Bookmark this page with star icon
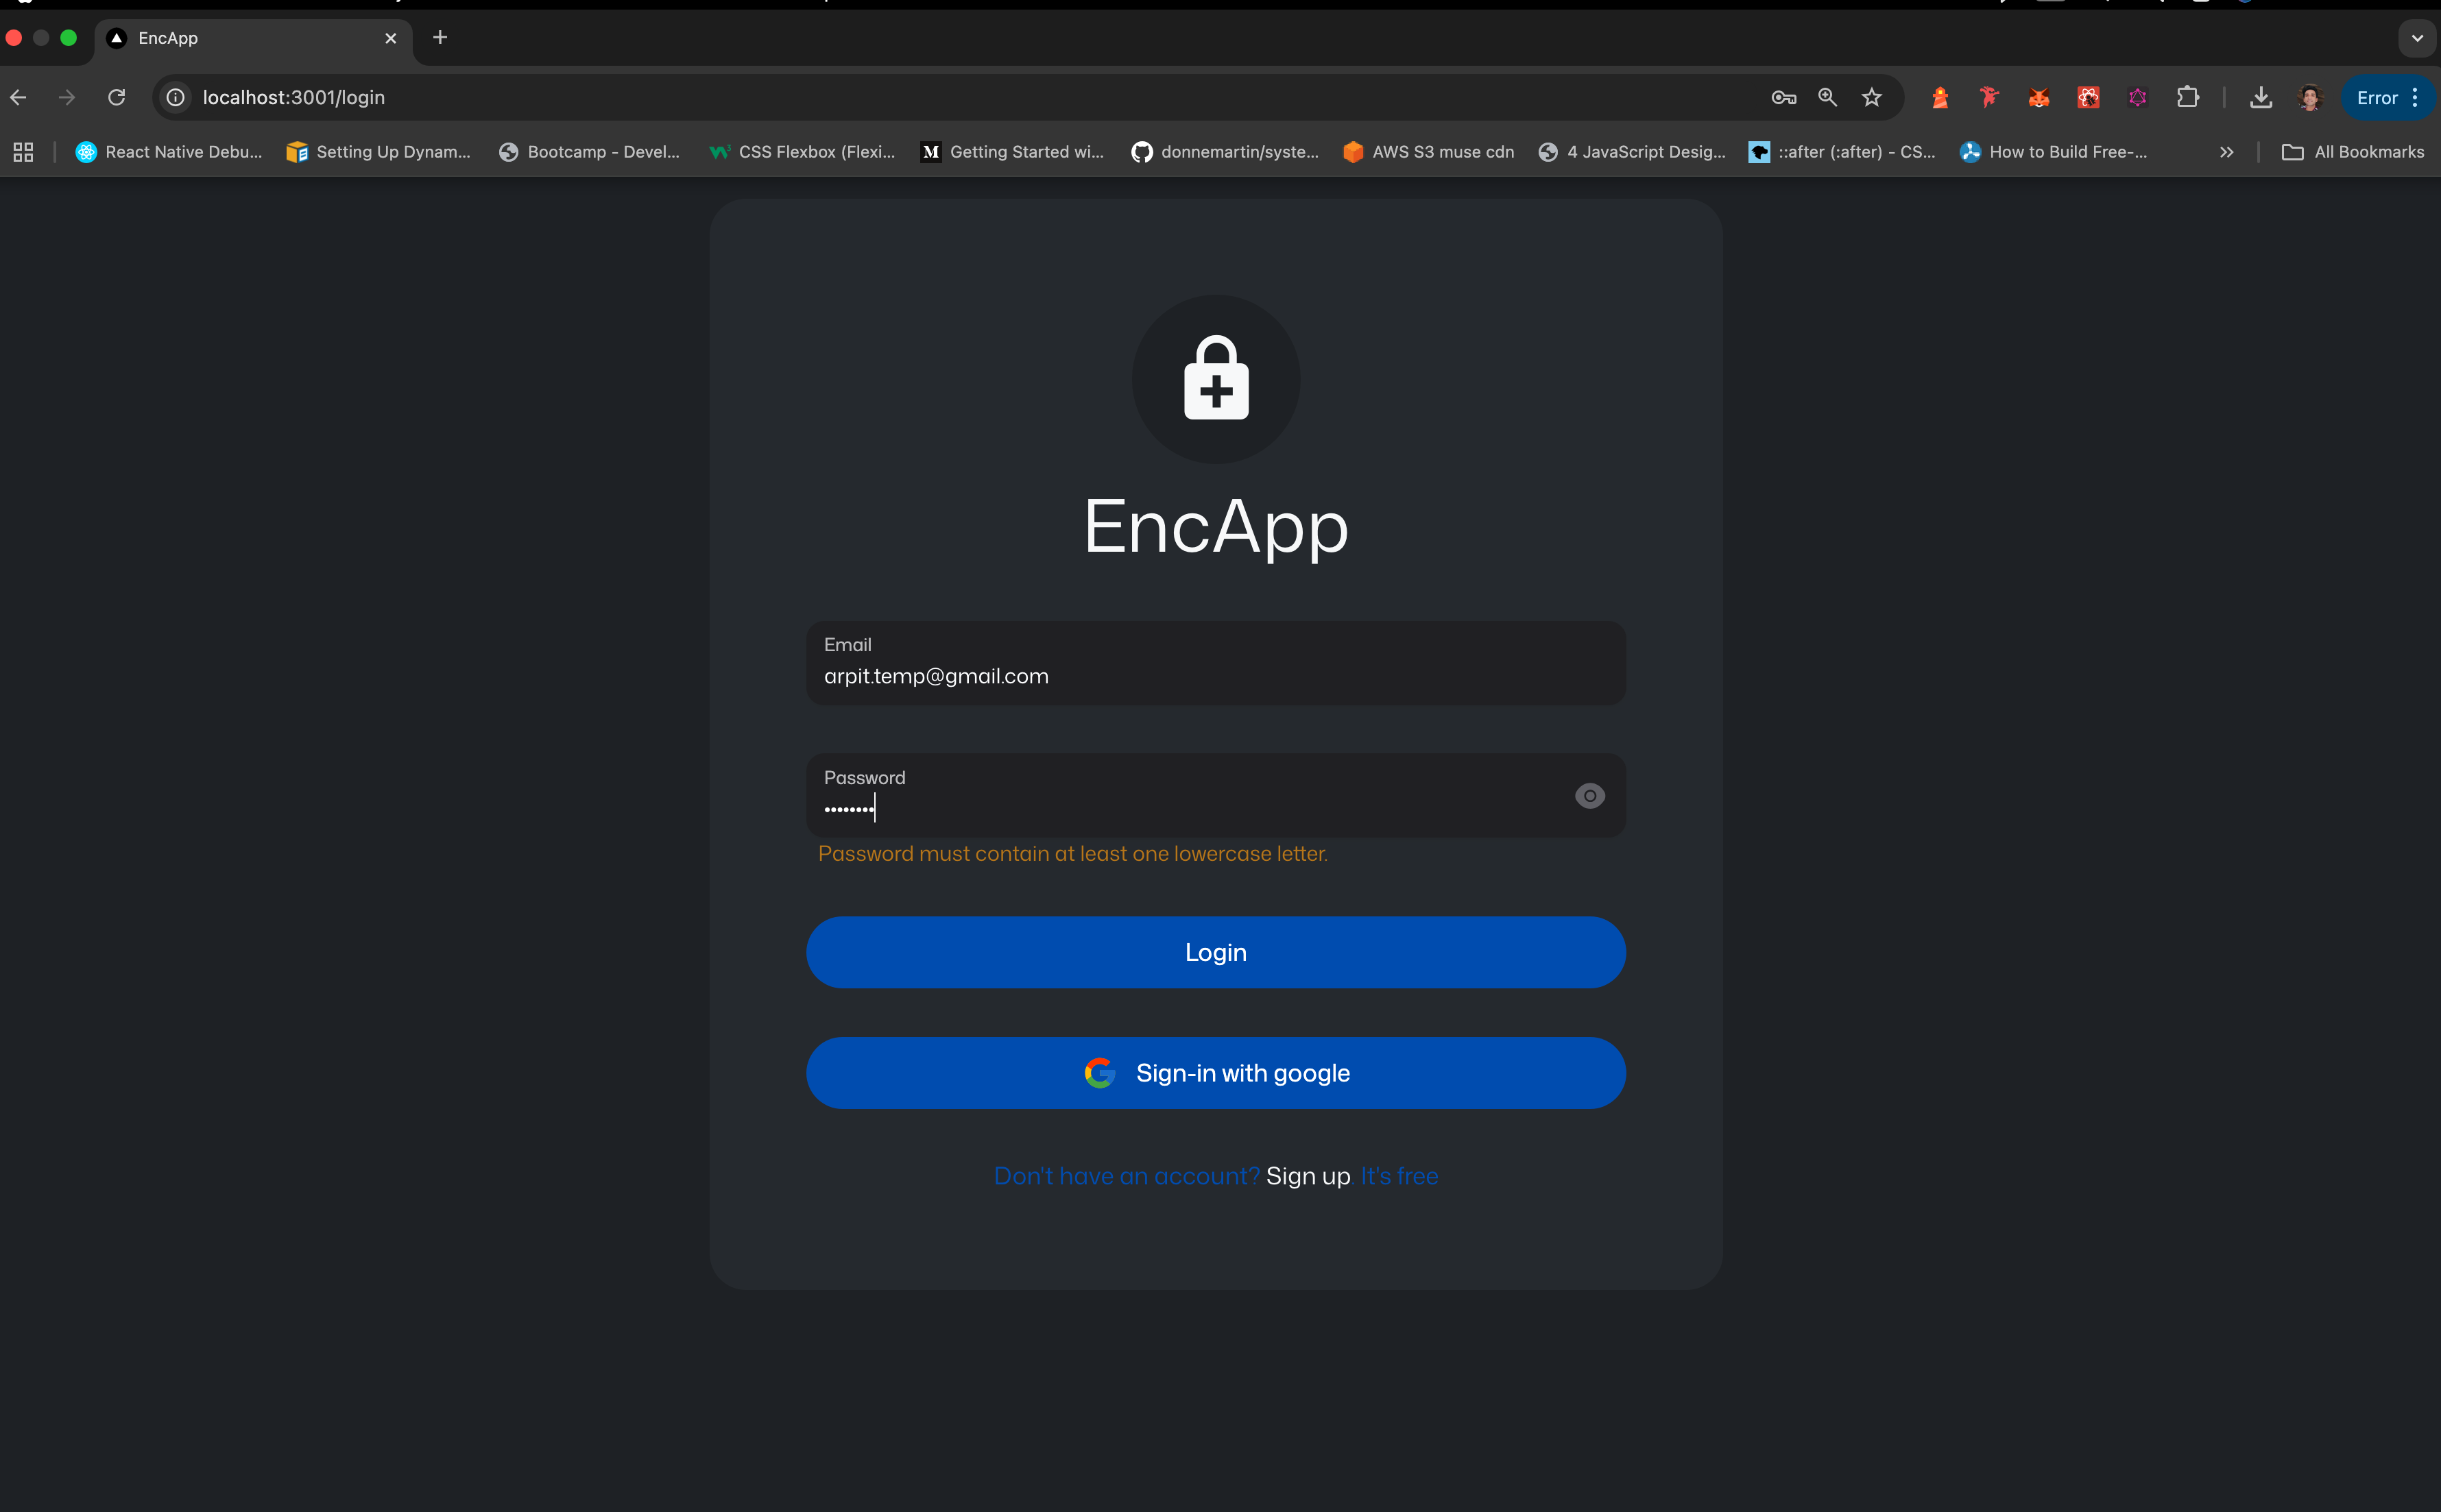The image size is (2441, 1512). [x=1872, y=97]
